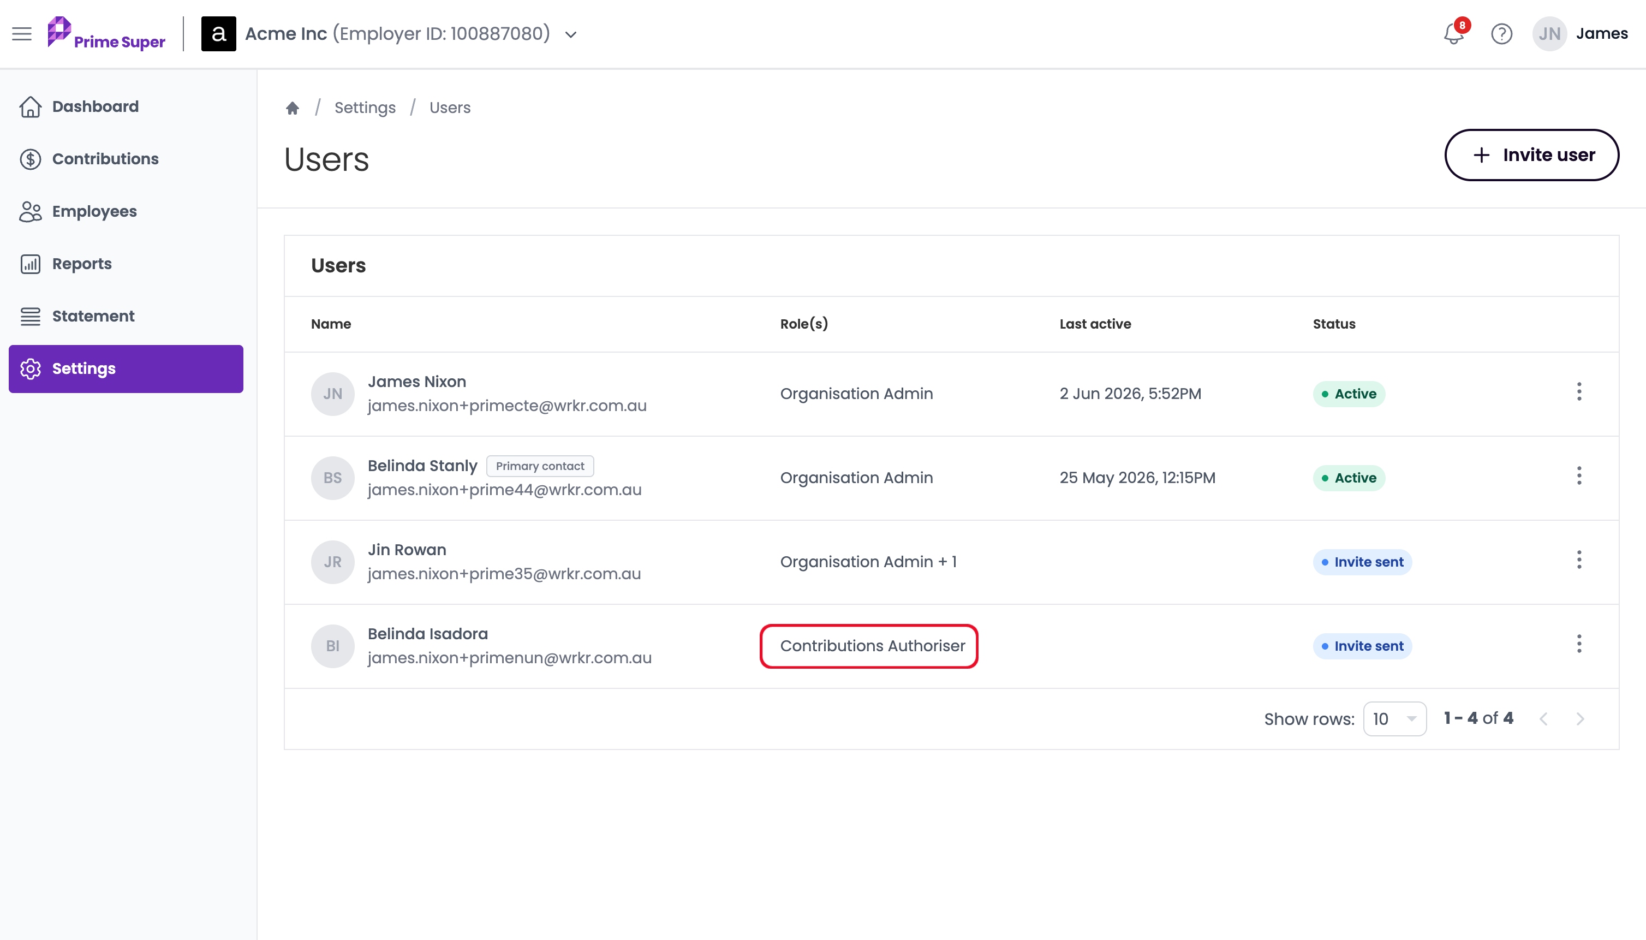The height and width of the screenshot is (940, 1646).
Task: Click Belinda Isadora's Invite sent badge
Action: tap(1362, 646)
